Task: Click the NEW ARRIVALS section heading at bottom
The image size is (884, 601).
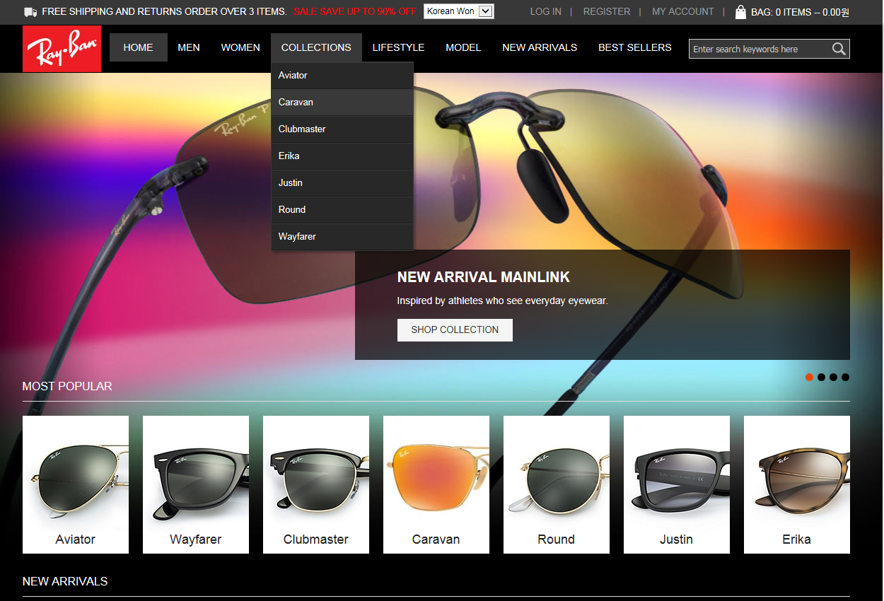Action: [65, 581]
